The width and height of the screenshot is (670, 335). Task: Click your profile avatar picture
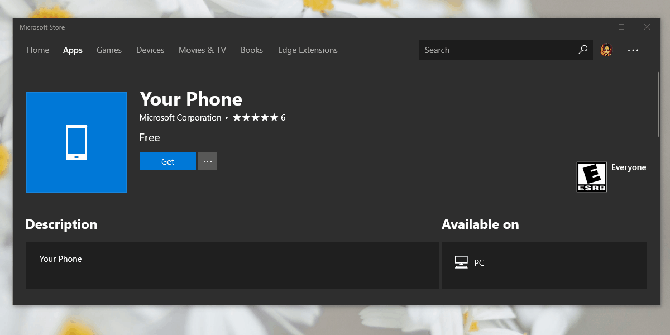(606, 50)
